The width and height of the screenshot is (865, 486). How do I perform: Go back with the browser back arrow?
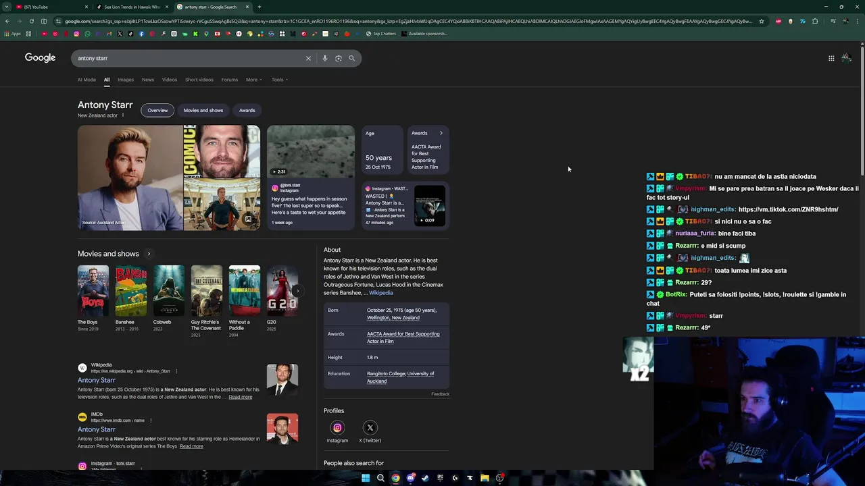pyautogui.click(x=7, y=21)
